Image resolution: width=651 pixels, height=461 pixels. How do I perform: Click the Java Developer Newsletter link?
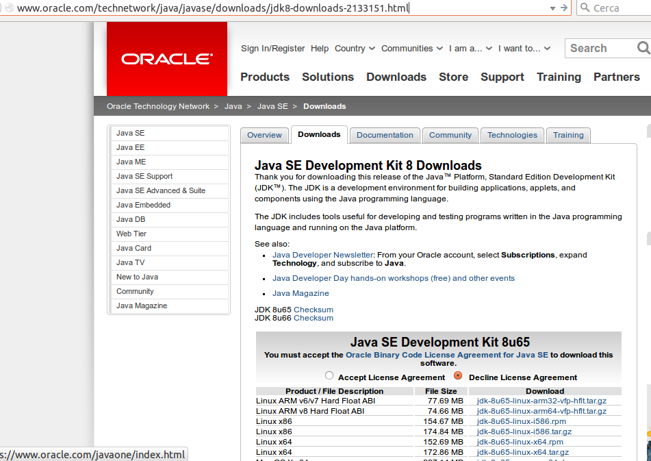(x=322, y=255)
